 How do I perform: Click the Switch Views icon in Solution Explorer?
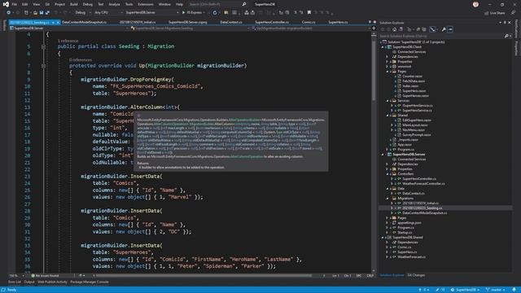(401, 29)
